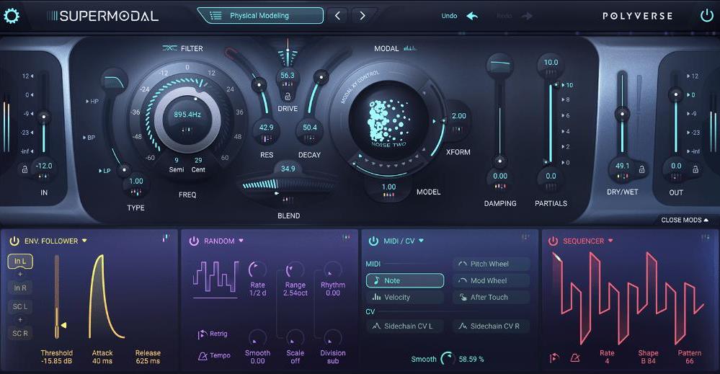Toggle the Filter section icon
Screen dimensions: 720x374
(170, 48)
